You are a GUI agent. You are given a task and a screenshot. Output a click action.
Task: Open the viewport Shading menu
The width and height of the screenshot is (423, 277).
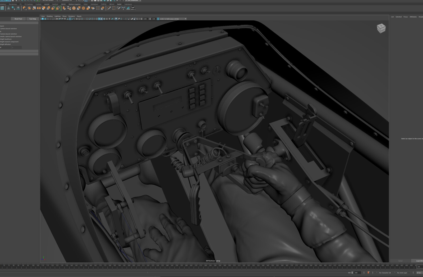pos(50,16)
